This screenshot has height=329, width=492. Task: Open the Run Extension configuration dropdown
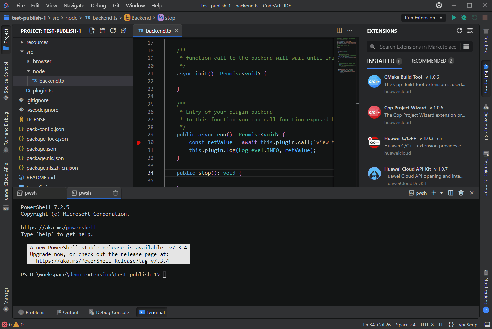pos(441,18)
